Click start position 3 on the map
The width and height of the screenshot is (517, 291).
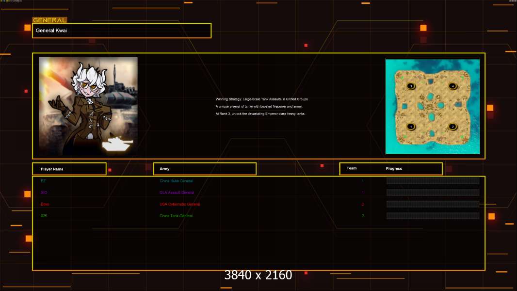pyautogui.click(x=411, y=86)
